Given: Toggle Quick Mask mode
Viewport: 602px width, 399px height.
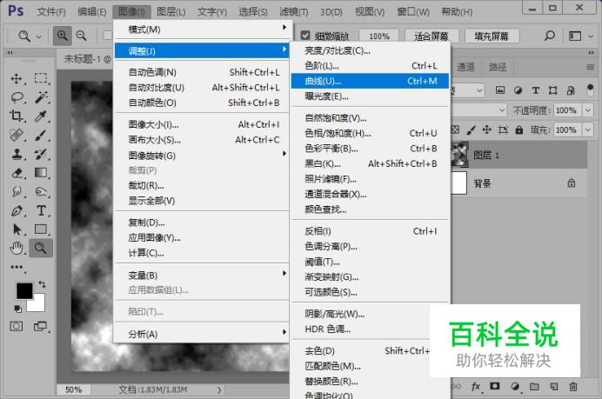Looking at the screenshot, I should click(17, 327).
